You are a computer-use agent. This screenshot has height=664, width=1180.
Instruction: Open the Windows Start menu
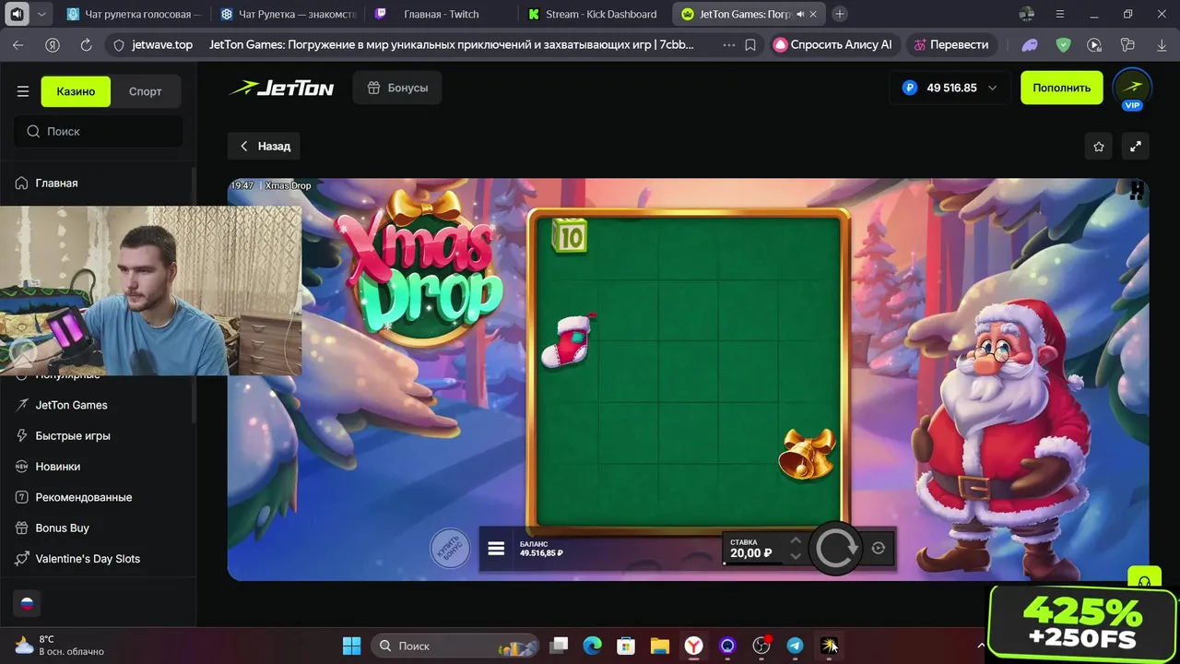(351, 646)
